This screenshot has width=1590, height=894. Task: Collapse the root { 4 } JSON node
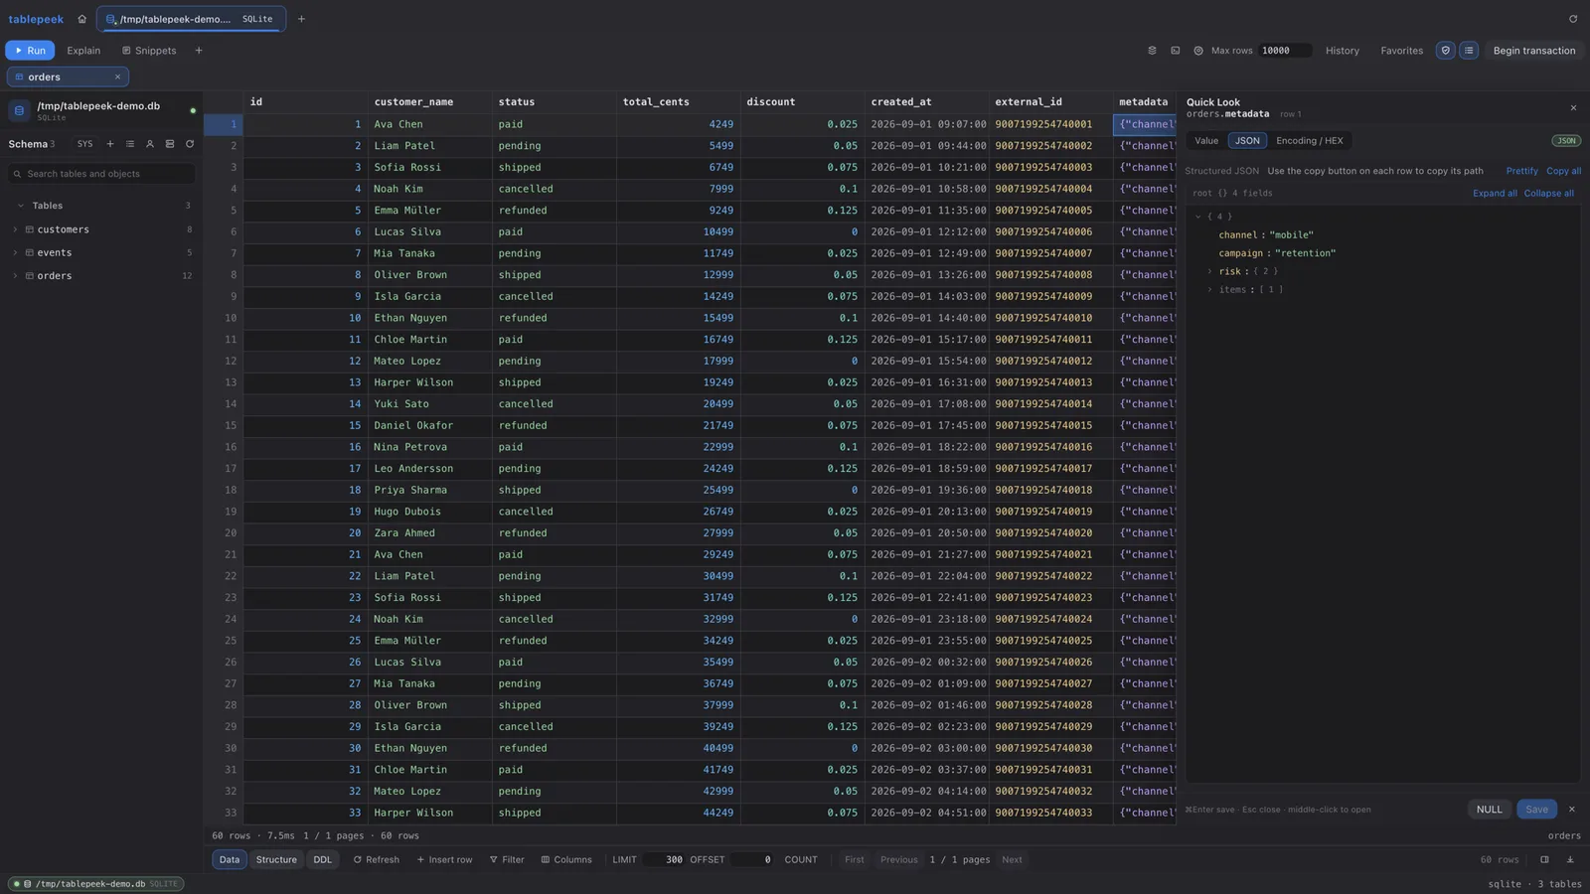click(x=1198, y=217)
